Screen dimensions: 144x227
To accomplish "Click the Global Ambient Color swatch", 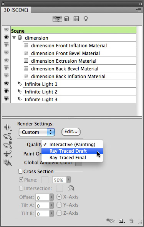I will tap(79, 164).
